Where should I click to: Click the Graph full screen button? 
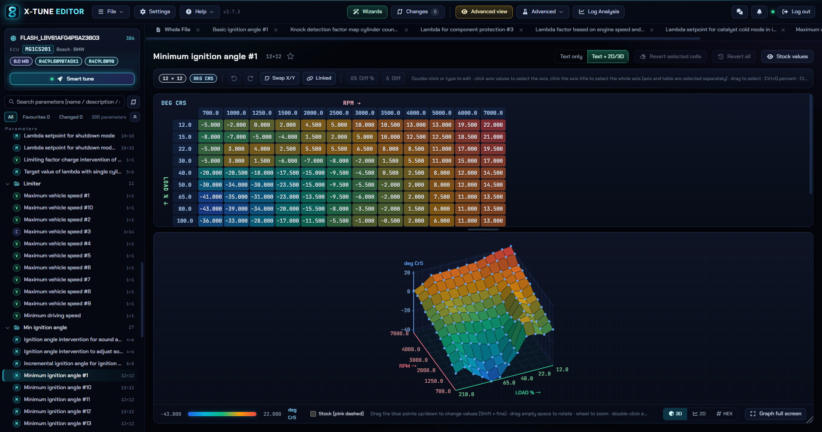(x=776, y=414)
